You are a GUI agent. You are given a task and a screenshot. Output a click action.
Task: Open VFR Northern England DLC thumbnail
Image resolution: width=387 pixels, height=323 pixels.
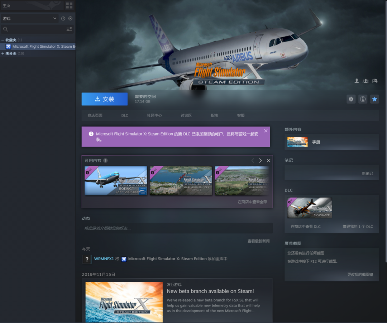pyautogui.click(x=242, y=181)
